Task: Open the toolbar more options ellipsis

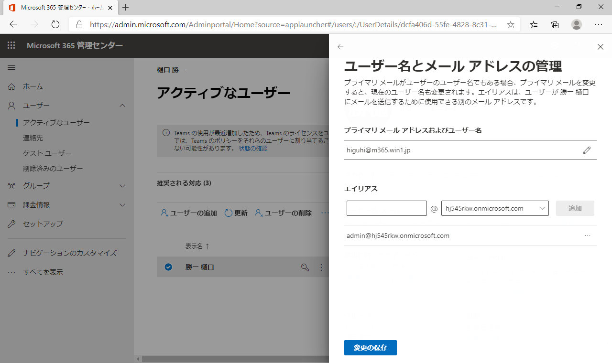Action: click(324, 213)
